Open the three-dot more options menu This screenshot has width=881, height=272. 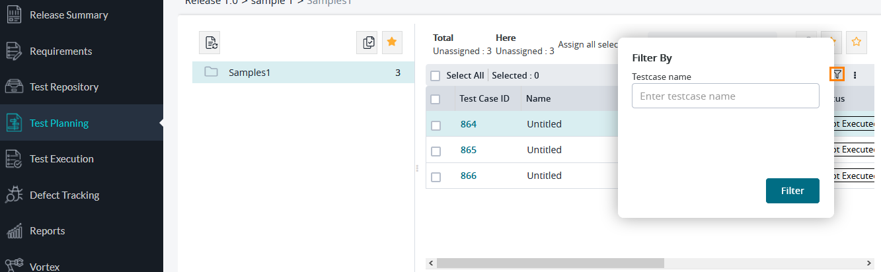pos(855,75)
